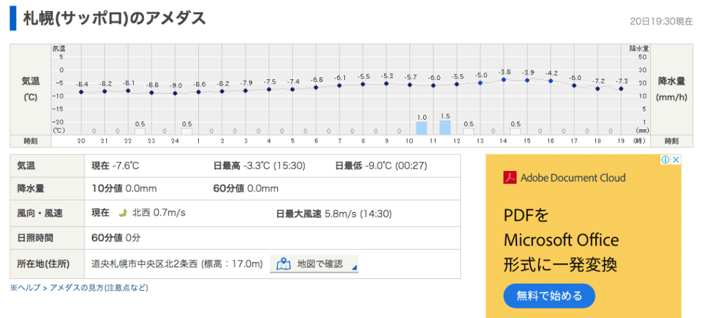Click the 1.0 mm precipitation bar
701x318 pixels.
421,127
